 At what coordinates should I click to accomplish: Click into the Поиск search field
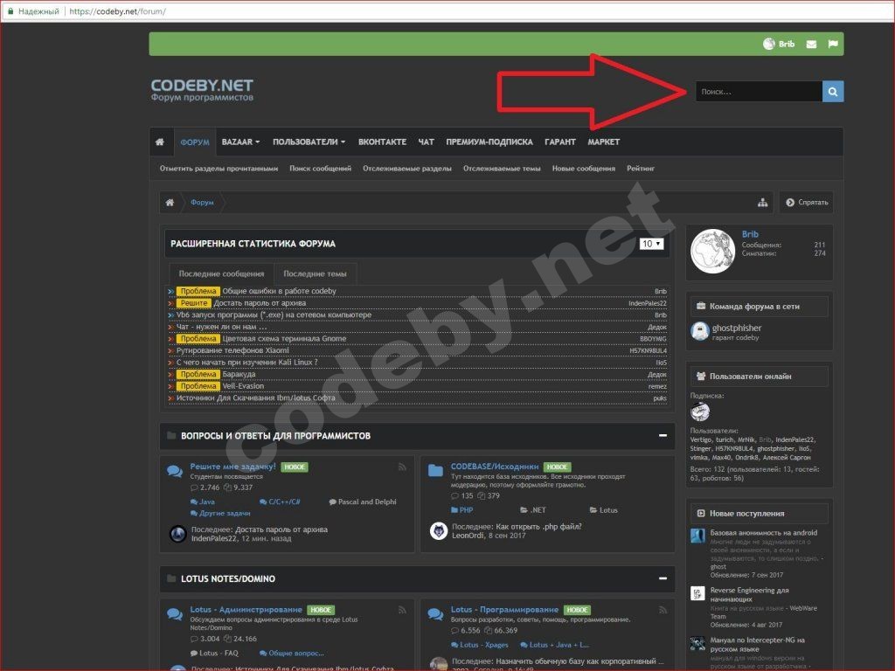[x=759, y=91]
